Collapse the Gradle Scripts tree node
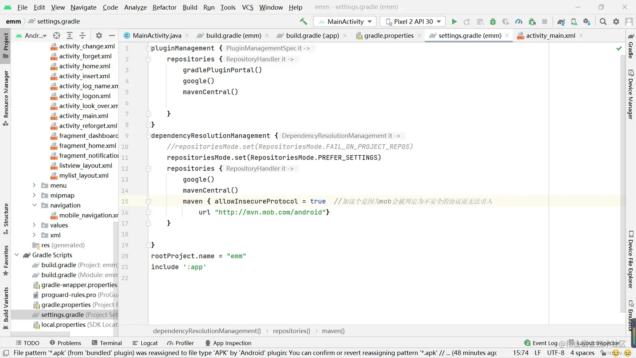The image size is (636, 358). pyautogui.click(x=17, y=255)
